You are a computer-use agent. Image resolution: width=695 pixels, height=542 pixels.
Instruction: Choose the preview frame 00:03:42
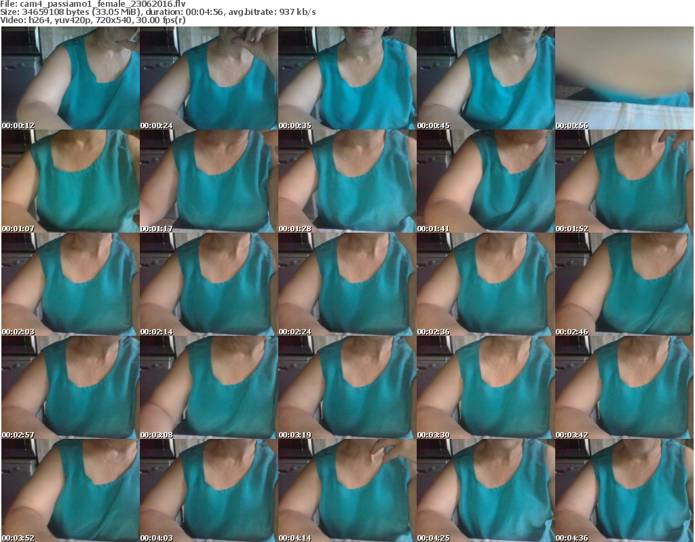point(624,387)
